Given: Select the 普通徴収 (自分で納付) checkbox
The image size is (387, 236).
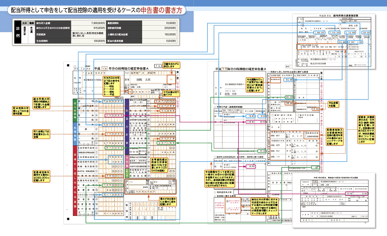Looking at the screenshot, I should coord(227,209).
